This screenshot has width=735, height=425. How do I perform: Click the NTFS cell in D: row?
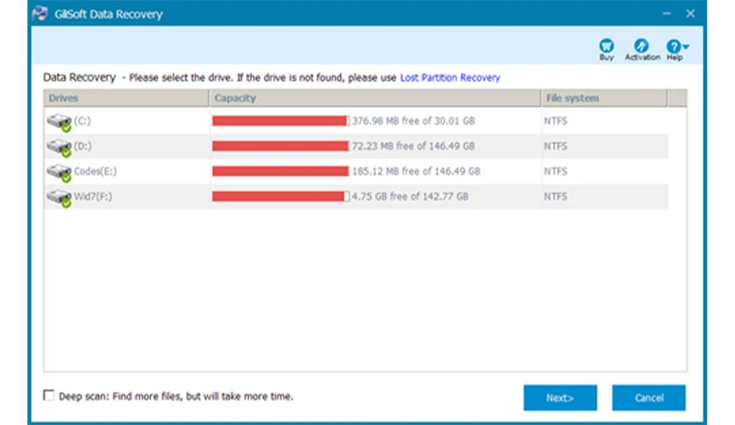coord(556,146)
